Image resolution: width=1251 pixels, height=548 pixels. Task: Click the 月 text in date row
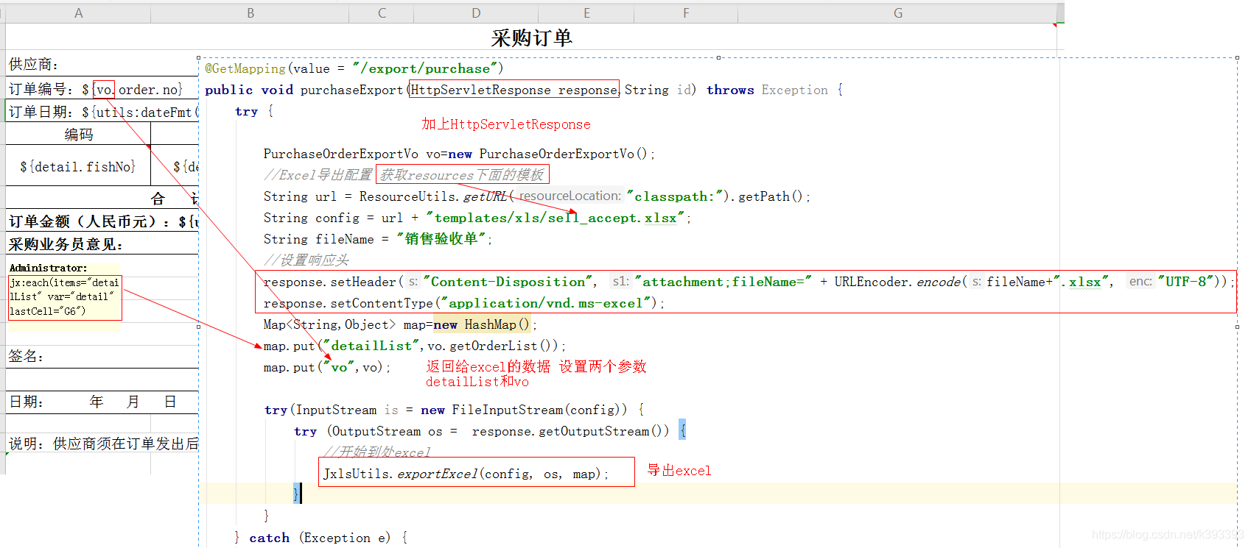tap(133, 402)
